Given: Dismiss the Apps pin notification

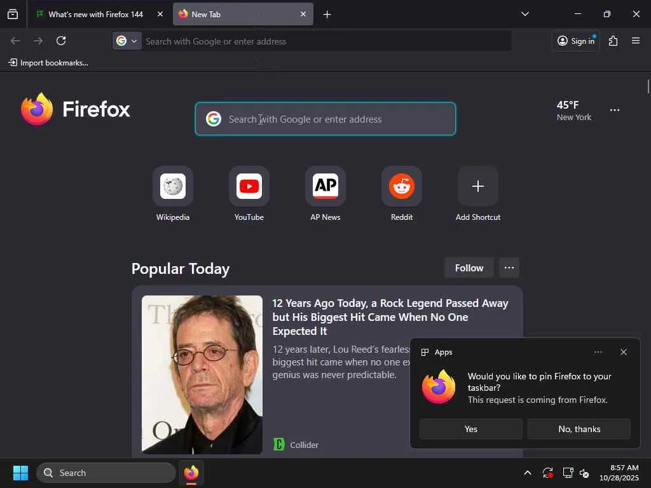Looking at the screenshot, I should pyautogui.click(x=624, y=352).
